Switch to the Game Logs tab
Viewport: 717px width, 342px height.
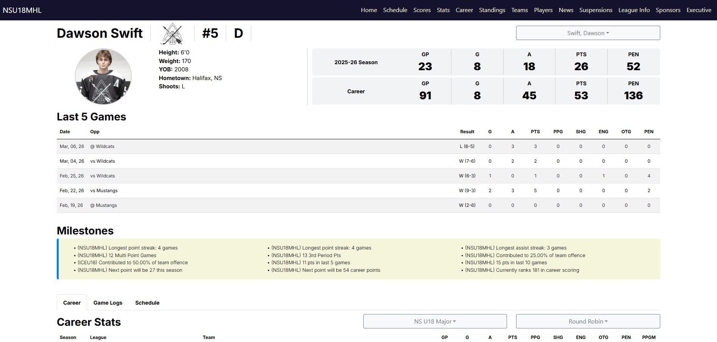tap(108, 302)
